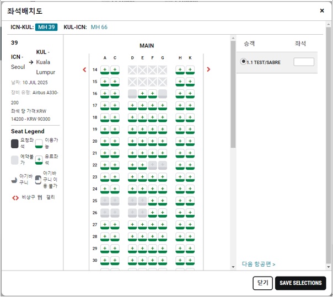Image resolution: width=333 pixels, height=297 pixels.
Task: Choose window seat 18A
Action: click(x=105, y=117)
